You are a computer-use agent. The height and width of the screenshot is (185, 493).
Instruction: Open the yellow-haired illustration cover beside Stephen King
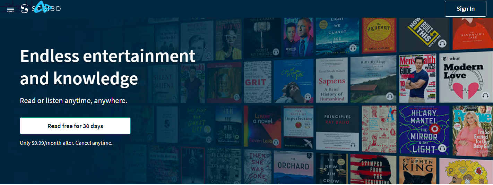point(466,171)
